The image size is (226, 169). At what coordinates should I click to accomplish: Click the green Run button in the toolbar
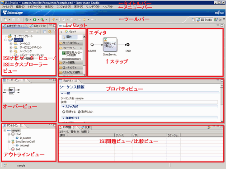click(35, 19)
